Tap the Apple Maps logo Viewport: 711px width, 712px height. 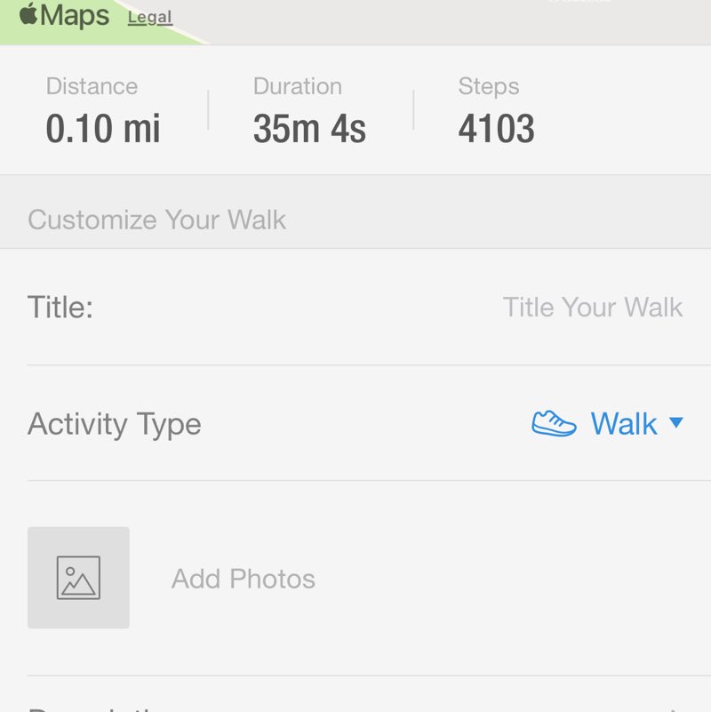click(x=64, y=15)
